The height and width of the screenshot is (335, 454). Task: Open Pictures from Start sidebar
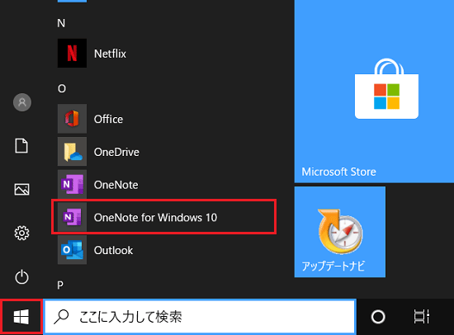(x=21, y=189)
